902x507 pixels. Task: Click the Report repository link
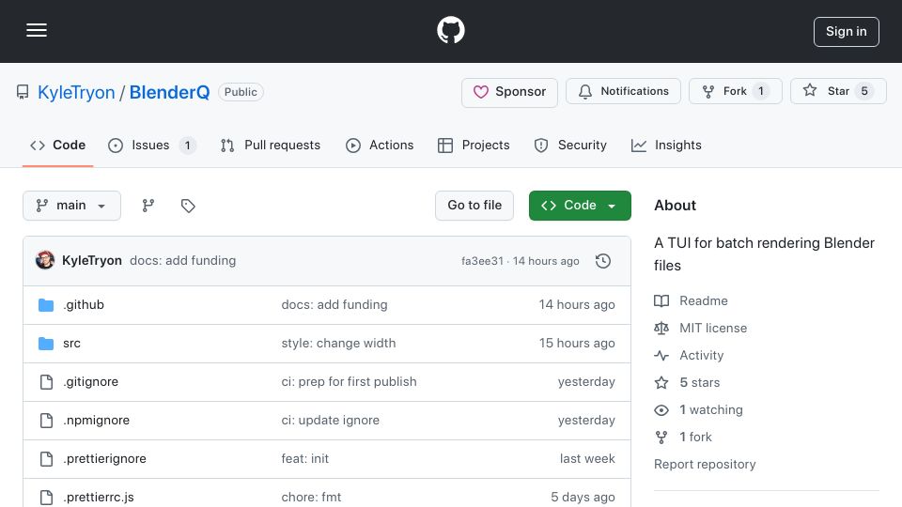[705, 465]
